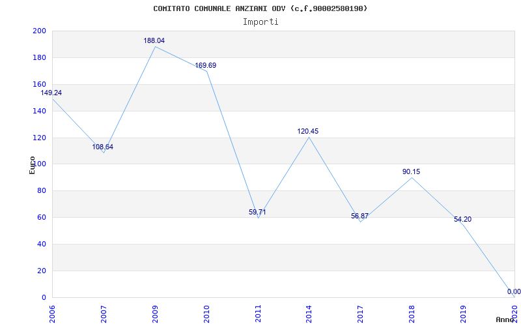Image resolution: width=521 pixels, height=326 pixels.
Task: Click the 0.00 label at 2020
Action: click(514, 291)
